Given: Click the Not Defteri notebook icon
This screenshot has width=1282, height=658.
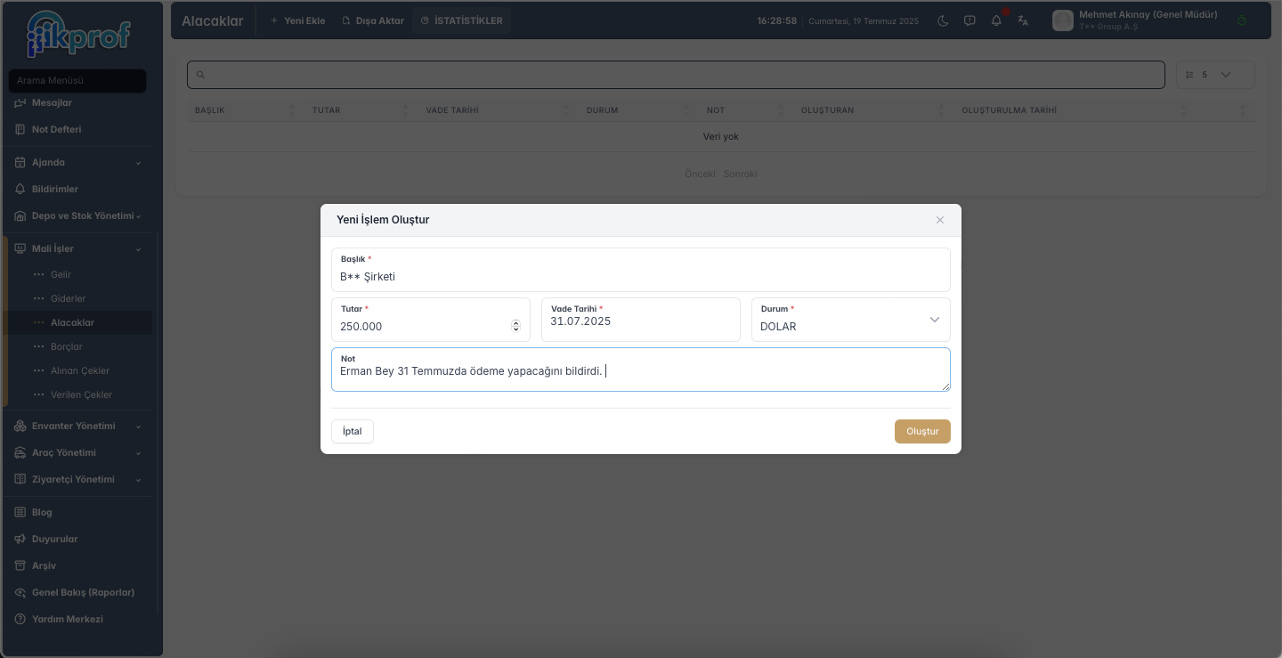Looking at the screenshot, I should 20,129.
